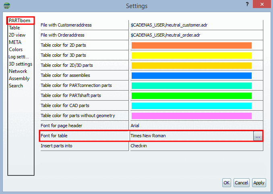Open the help question mark button
Image resolution: width=273 pixels, height=194 pixels.
[x=247, y=4]
